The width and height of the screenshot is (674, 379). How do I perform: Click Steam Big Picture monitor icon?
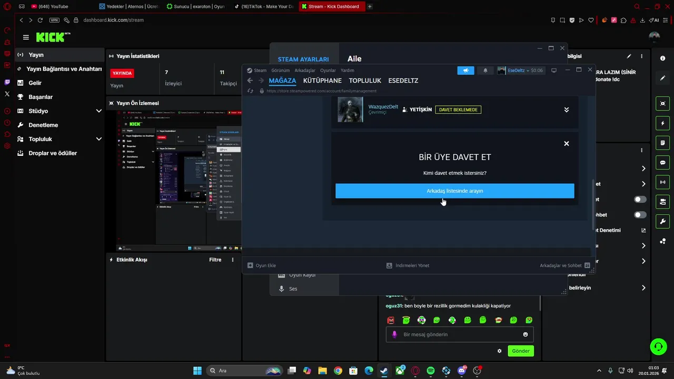(554, 70)
